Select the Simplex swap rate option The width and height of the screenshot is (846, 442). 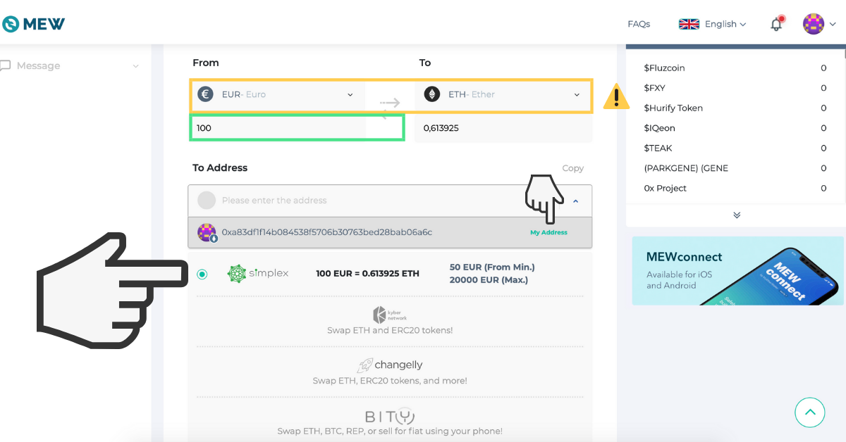point(202,274)
